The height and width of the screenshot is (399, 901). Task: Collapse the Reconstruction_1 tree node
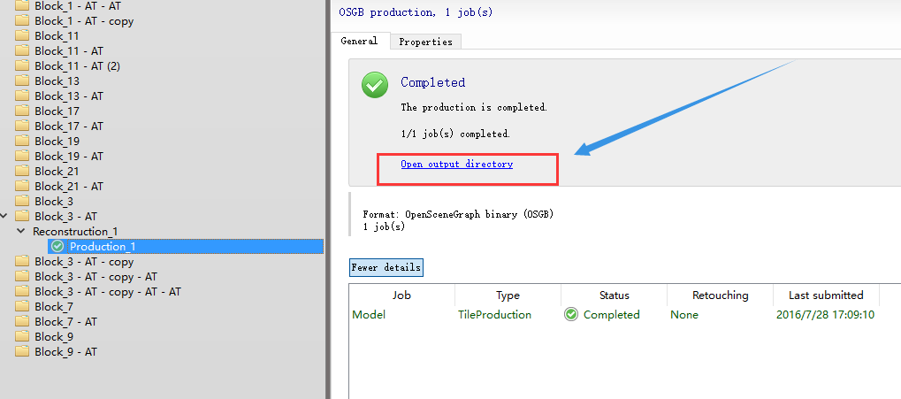[x=21, y=231]
